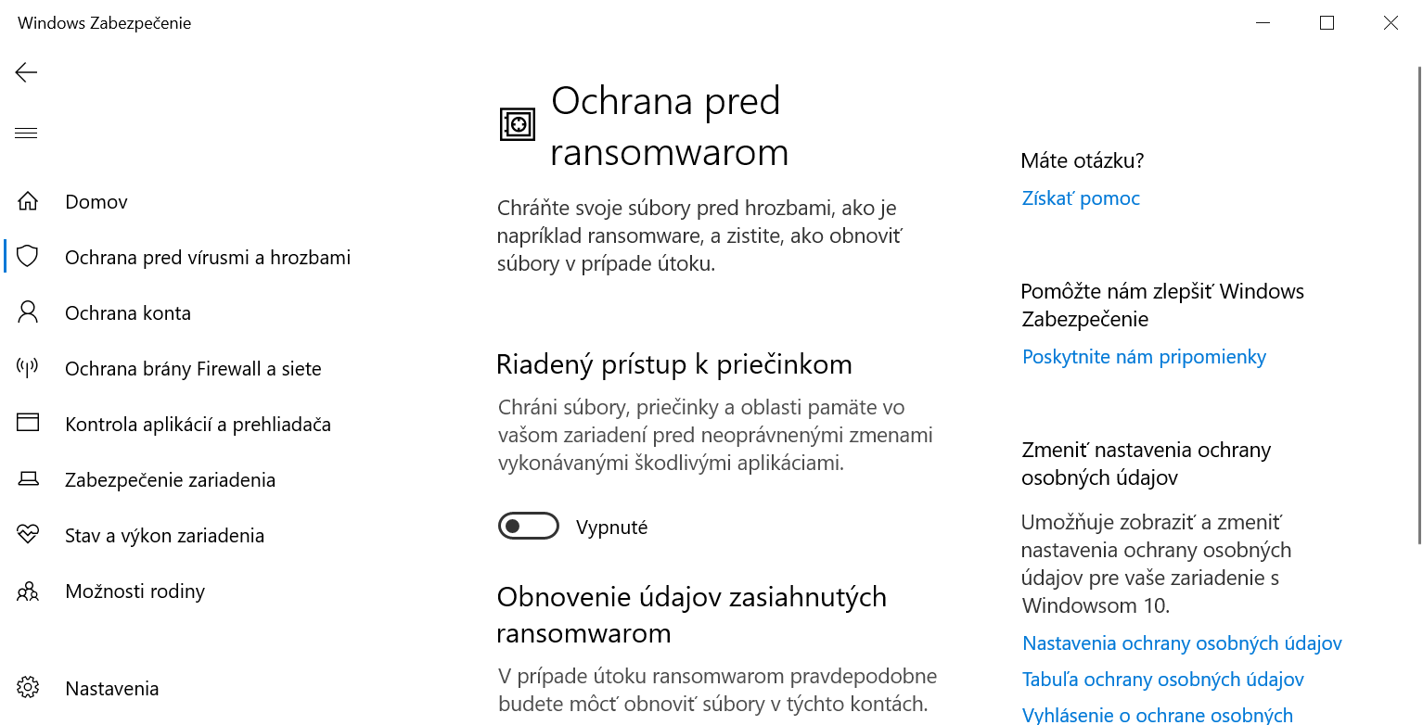1423x725 pixels.
Task: Open Stav a výkon zariadenia menu item
Action: coord(164,535)
